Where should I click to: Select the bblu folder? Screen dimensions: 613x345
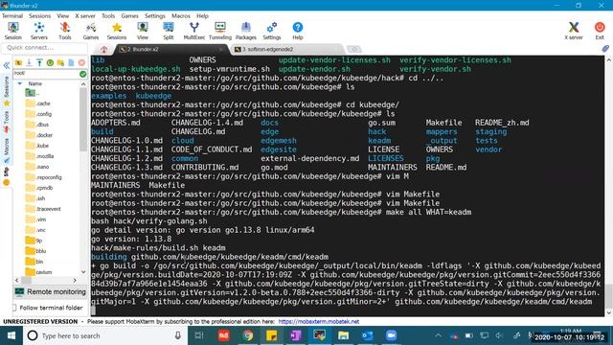pos(36,251)
